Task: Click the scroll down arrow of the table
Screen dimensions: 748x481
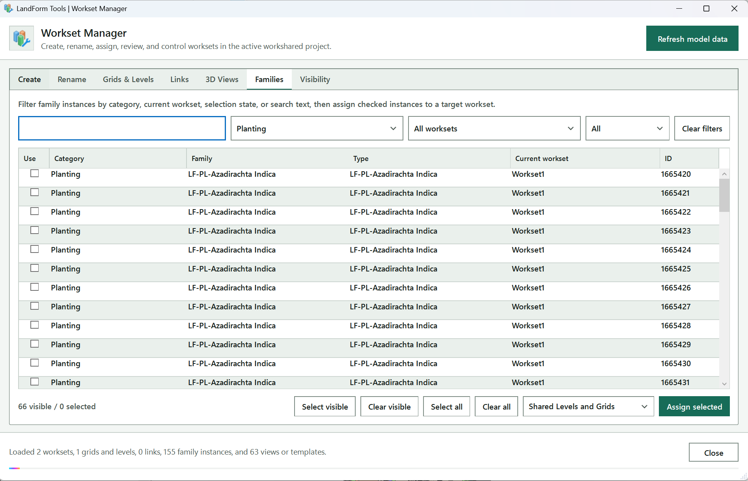Action: point(724,384)
